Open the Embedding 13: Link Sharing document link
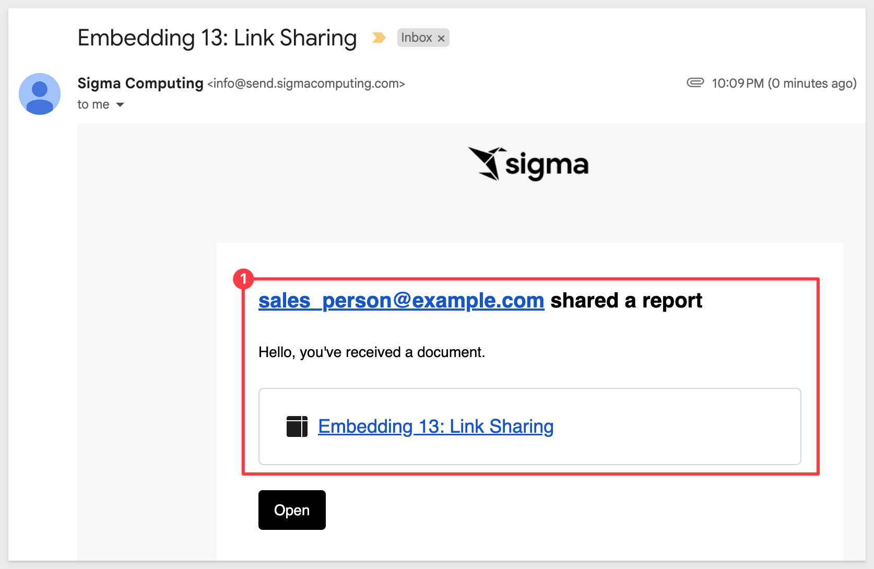 pos(435,426)
